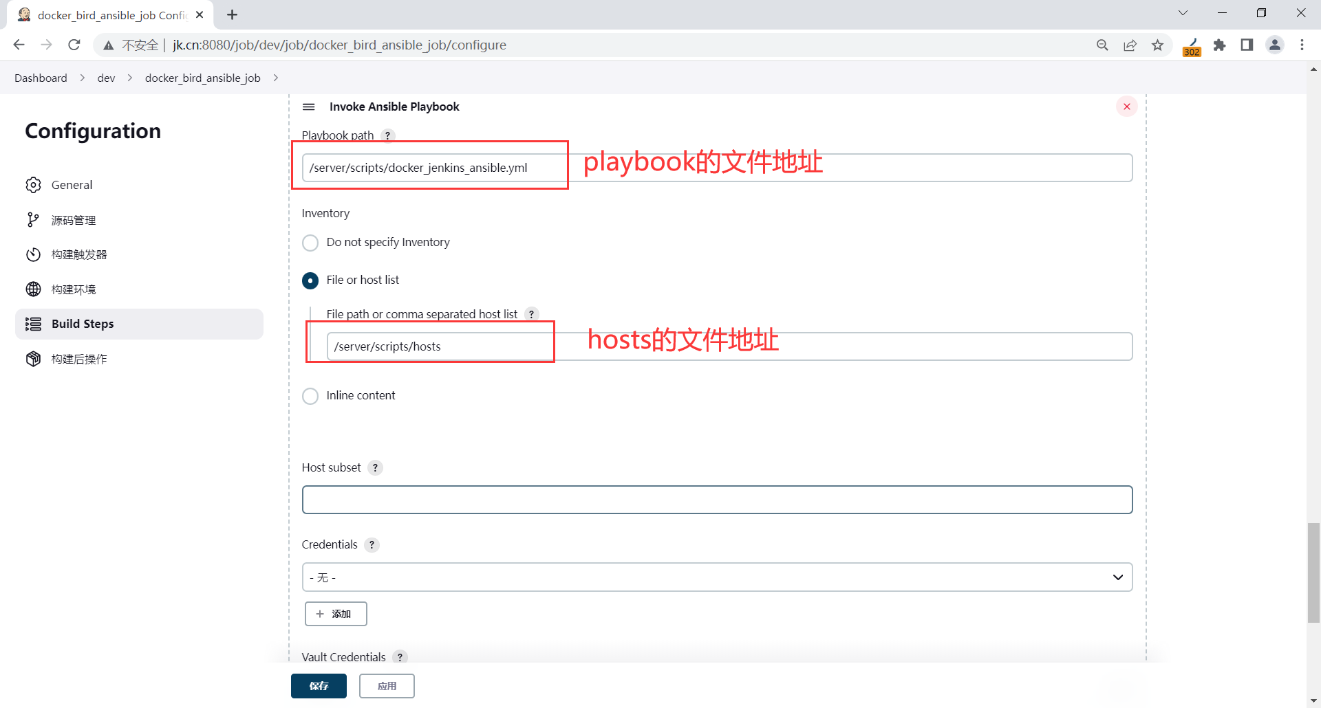Expand the docker_bird_ansible_job breadcrumb chevron
The width and height of the screenshot is (1321, 708).
276,78
